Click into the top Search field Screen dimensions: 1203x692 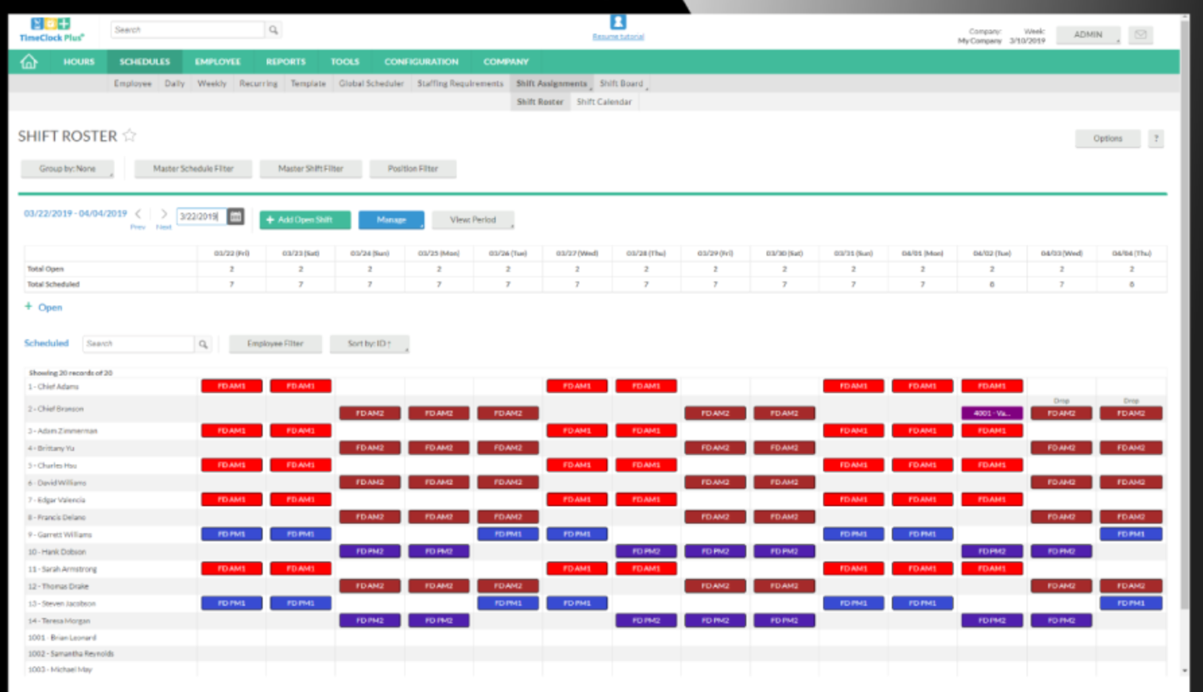tap(188, 30)
